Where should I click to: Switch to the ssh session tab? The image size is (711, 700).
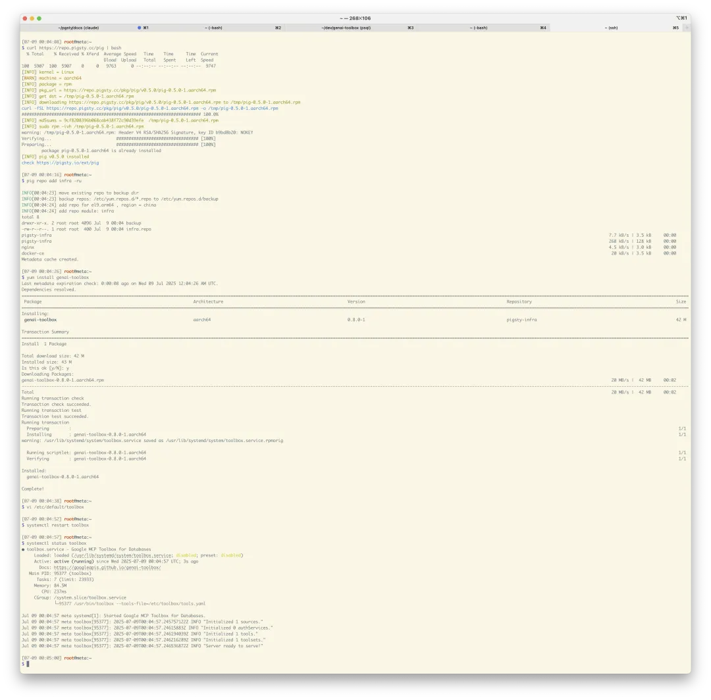tap(610, 28)
